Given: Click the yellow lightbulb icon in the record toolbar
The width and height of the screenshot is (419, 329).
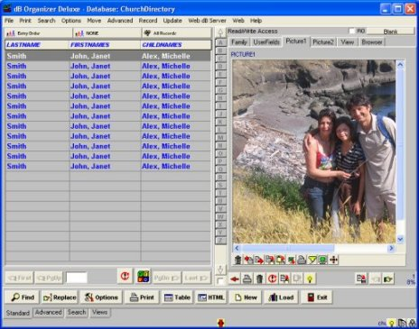Looking at the screenshot, I should (x=310, y=279).
